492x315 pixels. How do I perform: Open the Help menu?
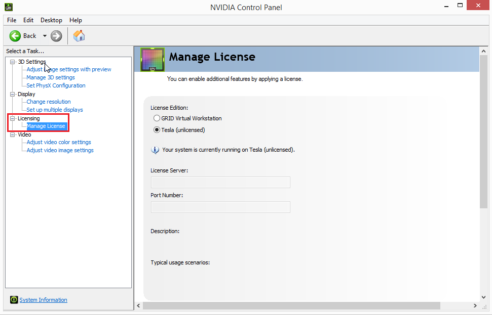pyautogui.click(x=75, y=20)
